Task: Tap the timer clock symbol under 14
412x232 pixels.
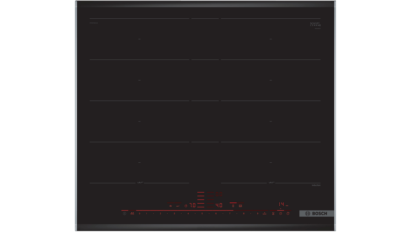Action: (x=281, y=214)
